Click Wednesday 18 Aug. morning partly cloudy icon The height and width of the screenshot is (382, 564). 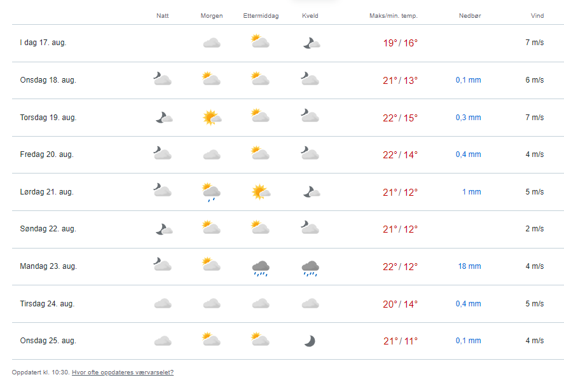point(211,80)
